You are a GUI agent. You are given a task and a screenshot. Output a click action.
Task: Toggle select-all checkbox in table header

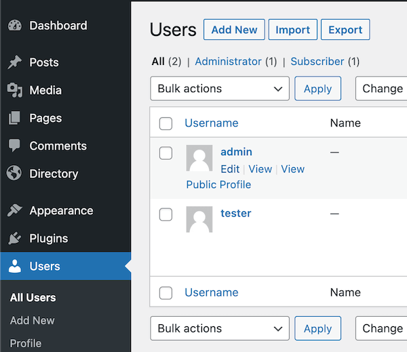pos(166,123)
